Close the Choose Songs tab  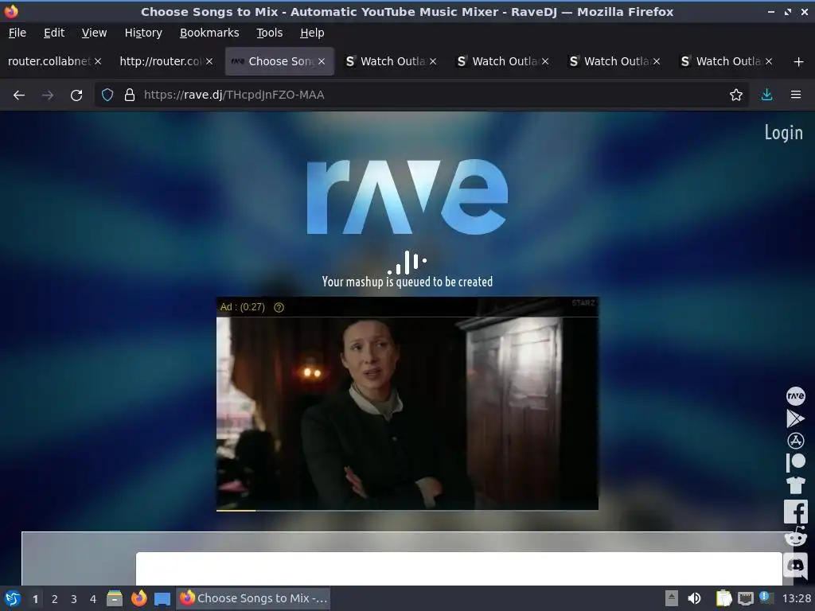[322, 61]
